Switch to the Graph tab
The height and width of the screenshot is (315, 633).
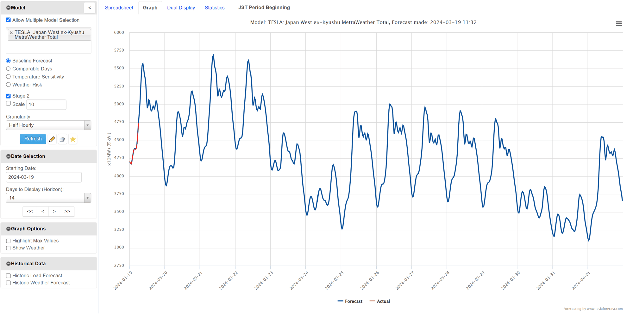pyautogui.click(x=150, y=8)
